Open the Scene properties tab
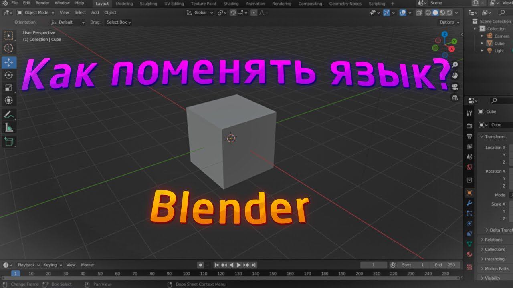The image size is (513, 288). pos(469,157)
